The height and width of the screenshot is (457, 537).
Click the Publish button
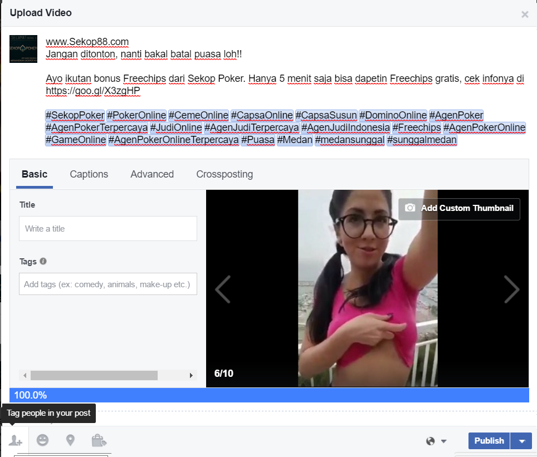click(489, 441)
